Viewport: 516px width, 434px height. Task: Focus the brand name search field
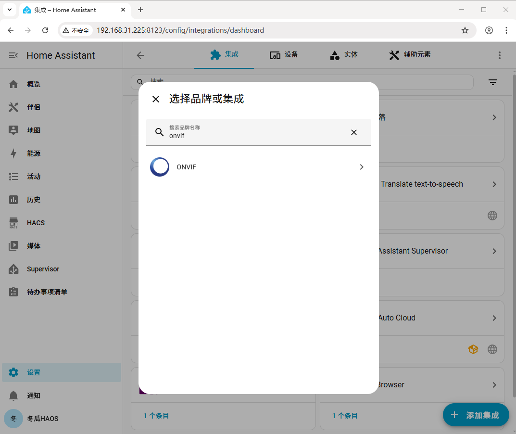258,132
